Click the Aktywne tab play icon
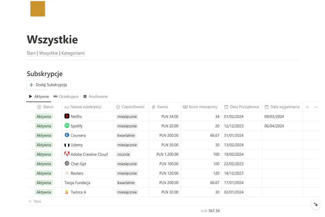Screen dimensions: 325x217 pos(31,97)
